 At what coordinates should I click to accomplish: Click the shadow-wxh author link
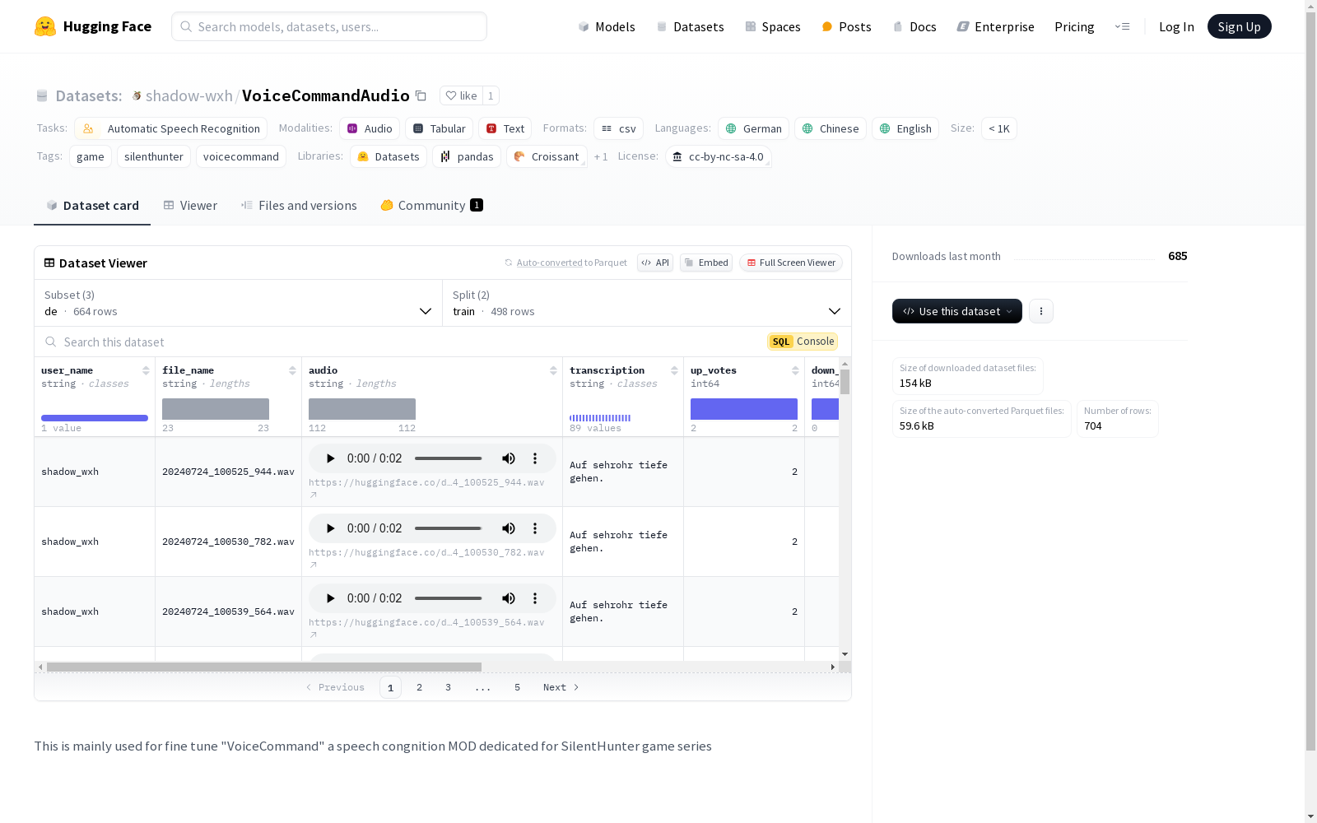pyautogui.click(x=189, y=95)
